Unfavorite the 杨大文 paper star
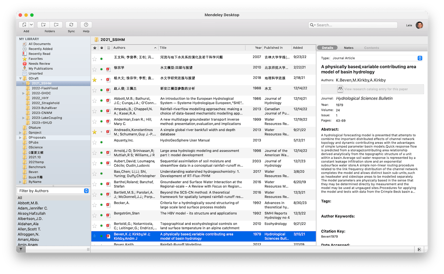The width and height of the screenshot is (444, 274). coord(94,80)
